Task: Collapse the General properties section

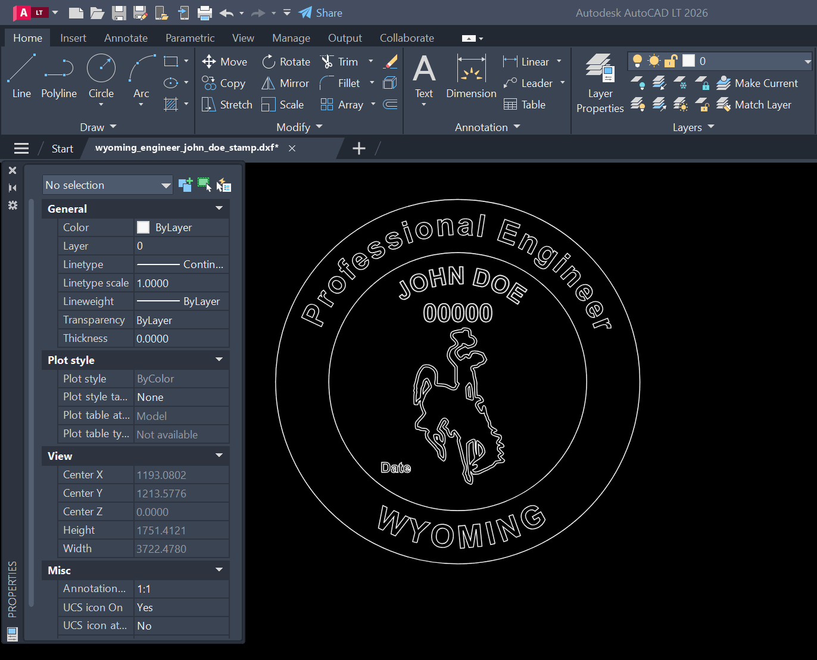Action: click(x=219, y=208)
